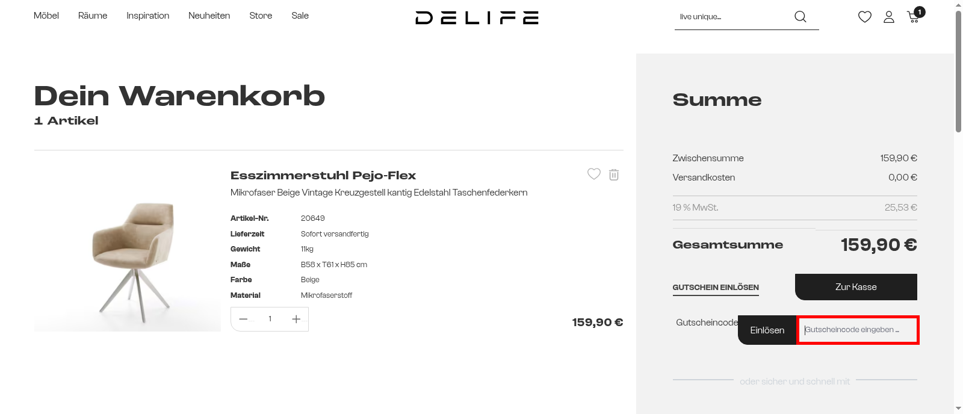Click the DELIFE logo
963x414 pixels.
(476, 17)
